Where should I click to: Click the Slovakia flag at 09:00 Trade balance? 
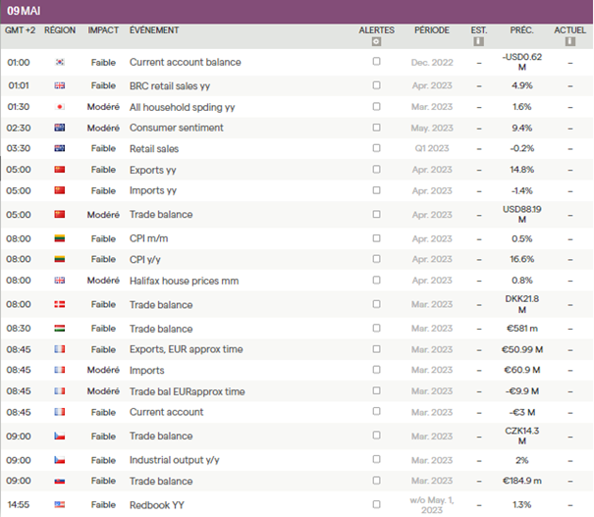coord(60,481)
